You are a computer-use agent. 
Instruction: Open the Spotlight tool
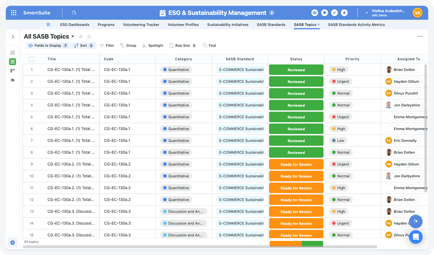tap(152, 46)
